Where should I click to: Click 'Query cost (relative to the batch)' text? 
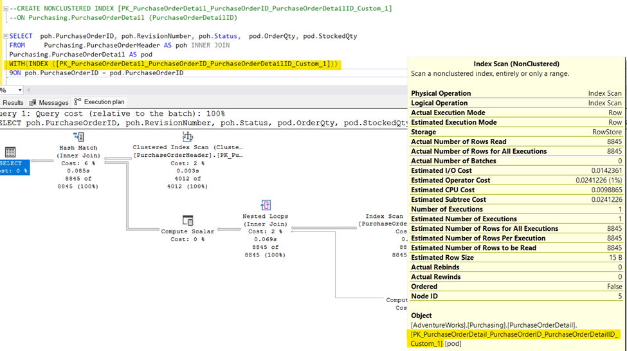tap(131, 114)
